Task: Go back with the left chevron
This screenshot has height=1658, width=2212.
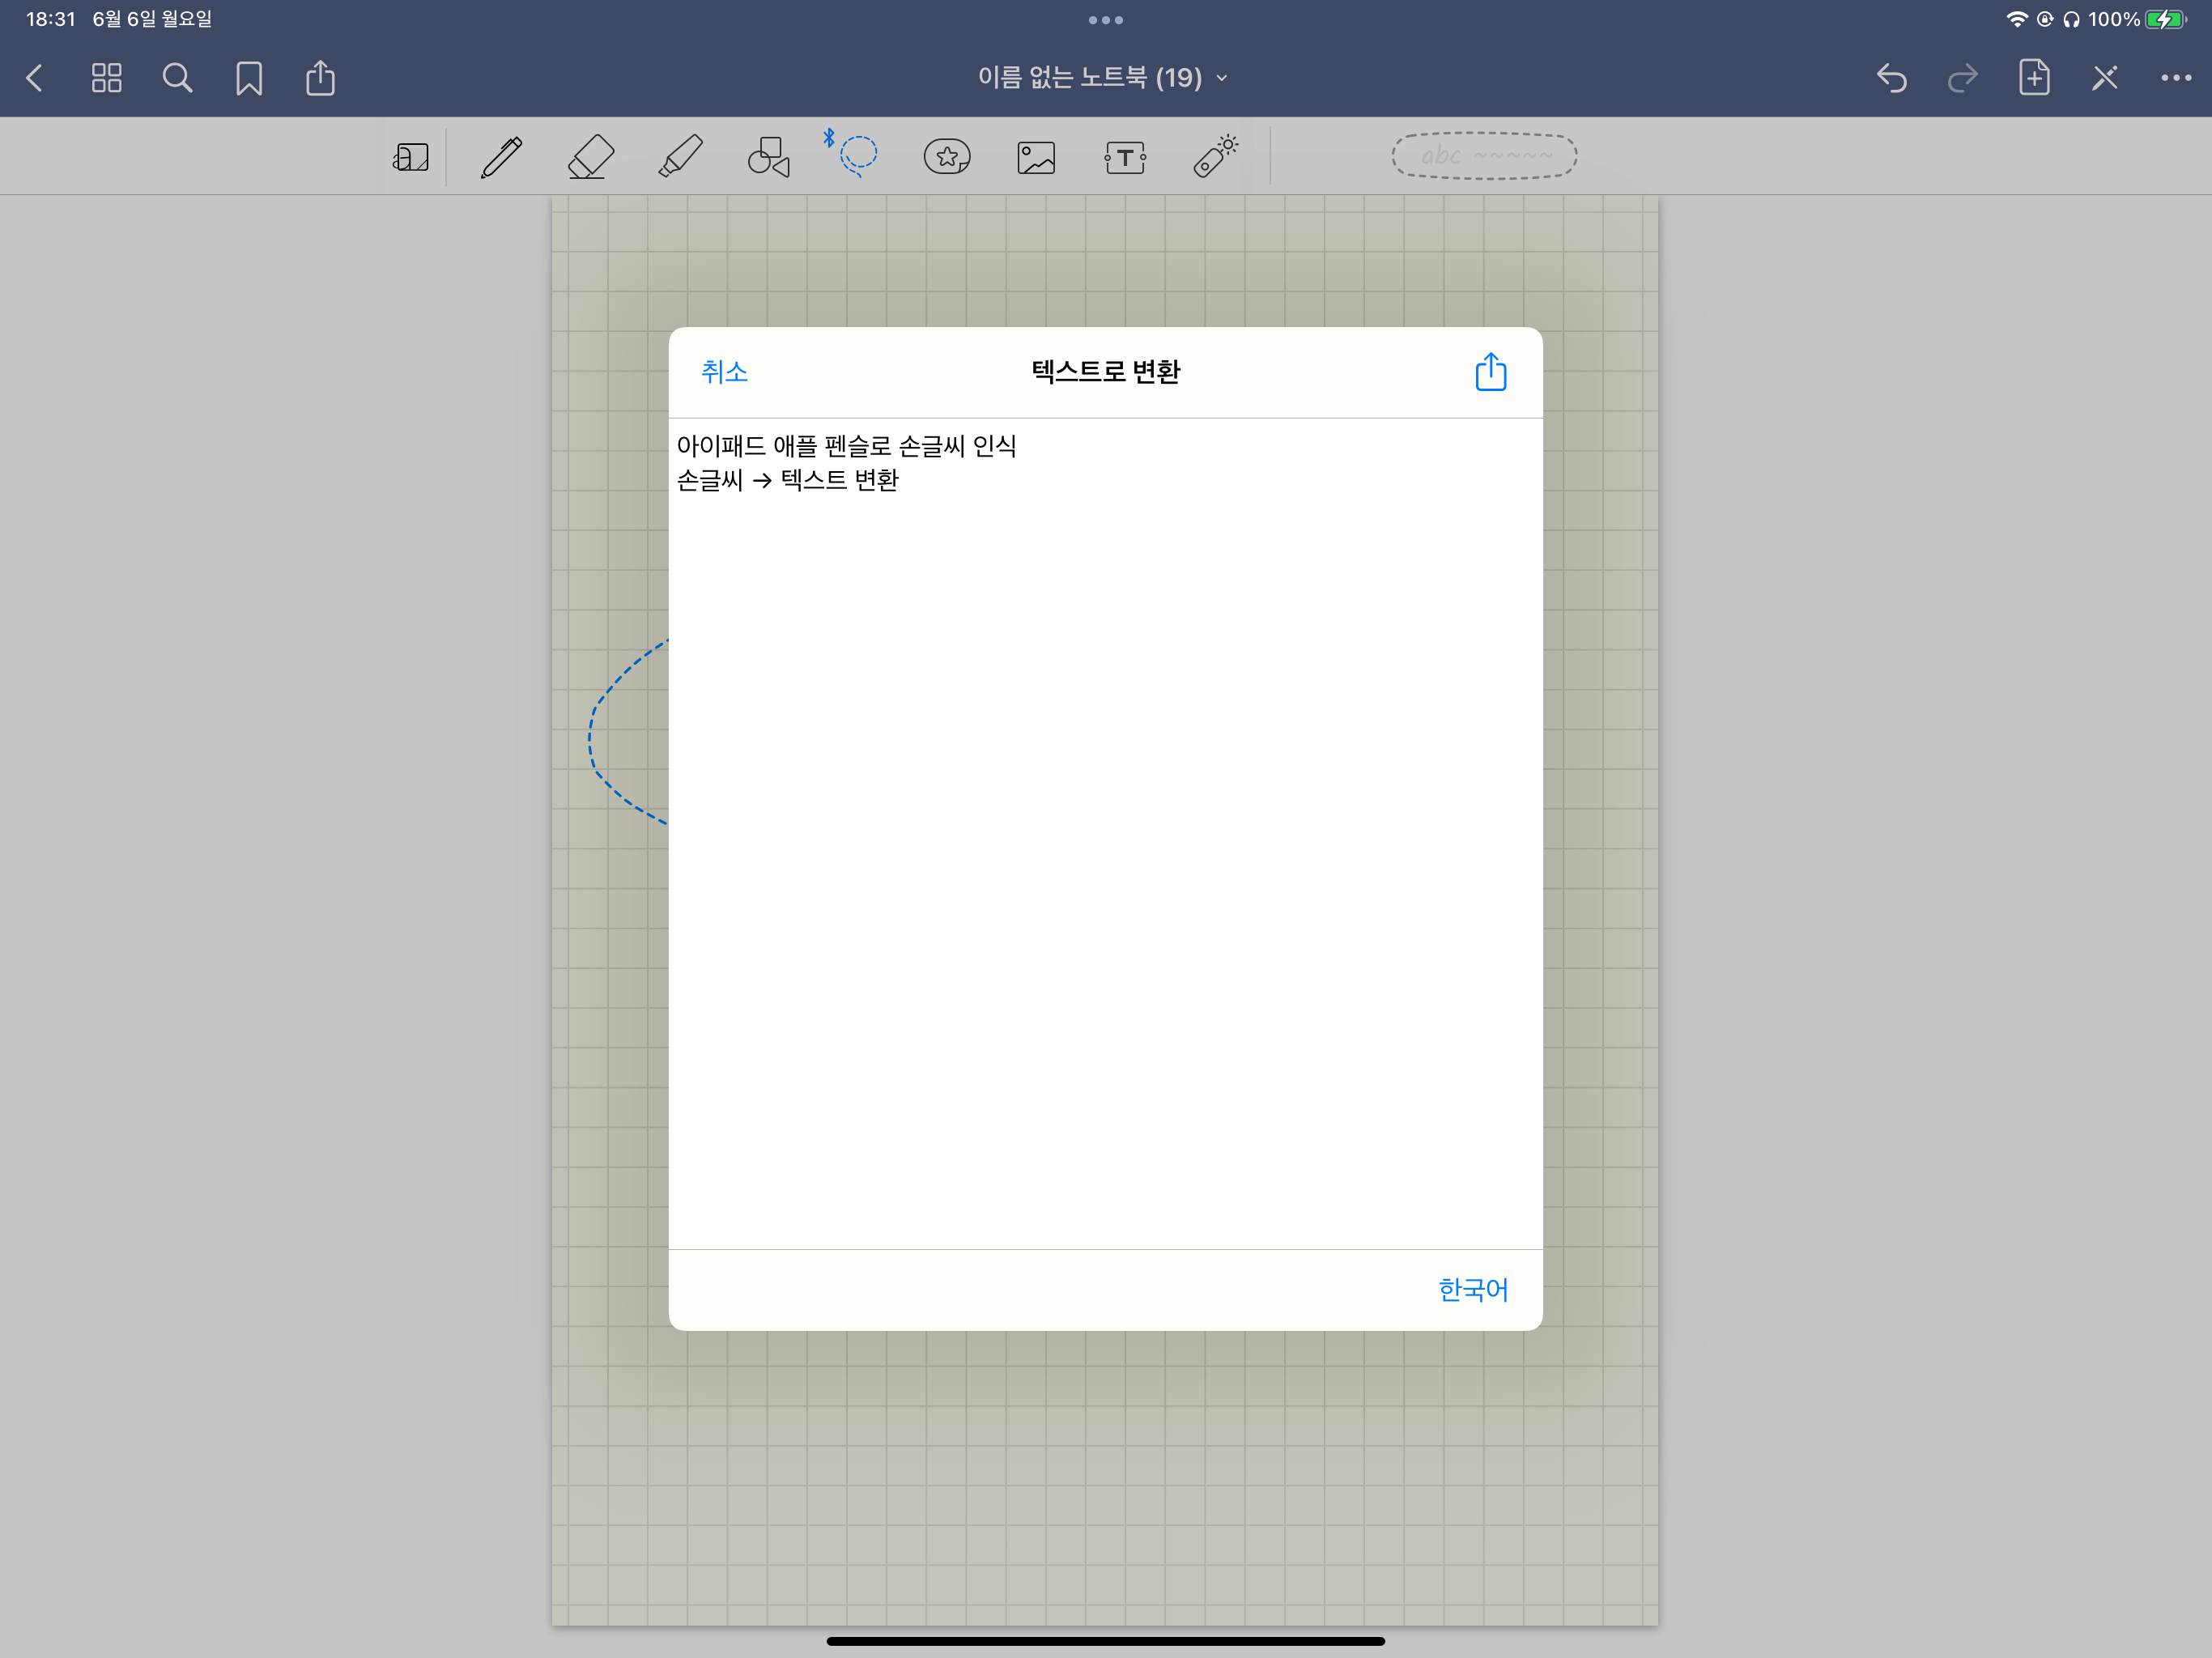Action: (x=35, y=78)
